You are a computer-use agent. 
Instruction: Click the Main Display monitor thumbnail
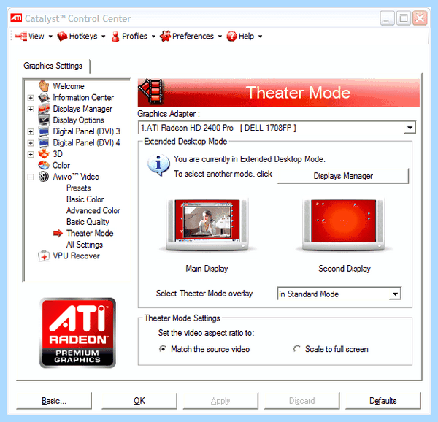pos(207,224)
